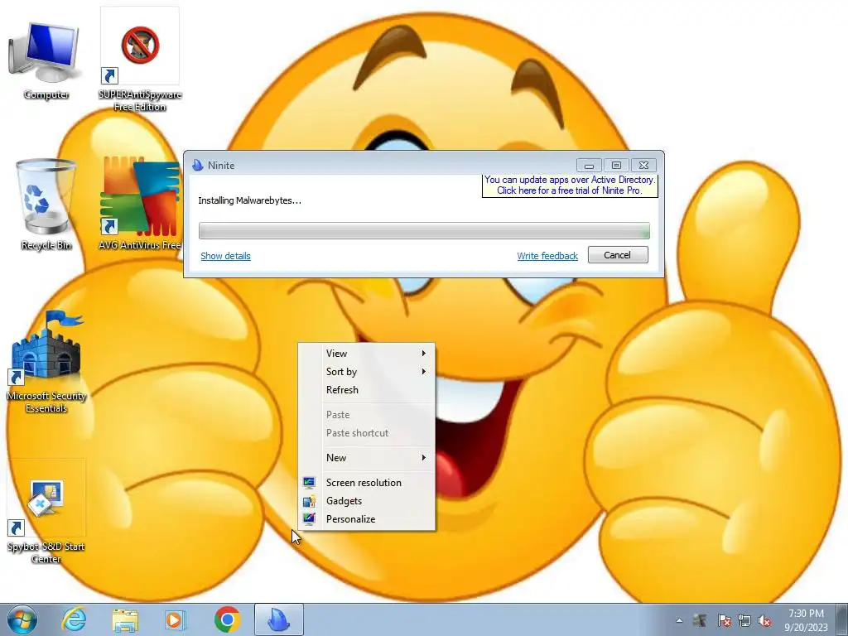Show hidden tray icons arrow
Image resolution: width=848 pixels, height=636 pixels.
coord(679,621)
